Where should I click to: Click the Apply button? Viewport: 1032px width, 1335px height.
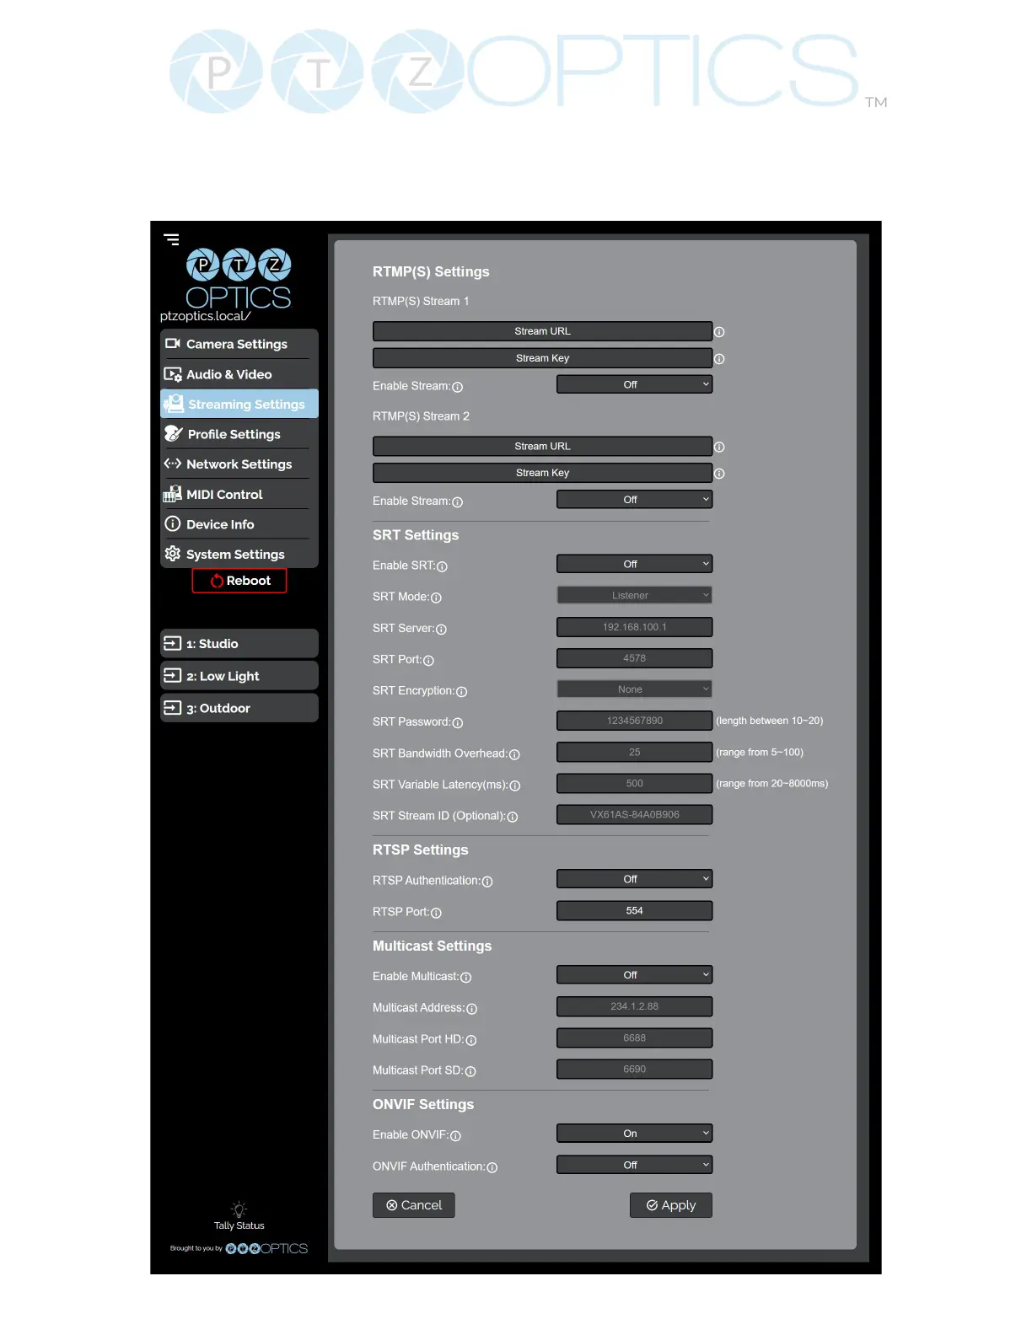click(x=671, y=1206)
